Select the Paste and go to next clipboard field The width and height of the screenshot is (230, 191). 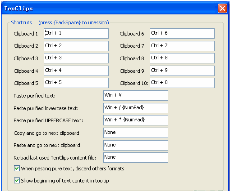[x=136, y=145]
